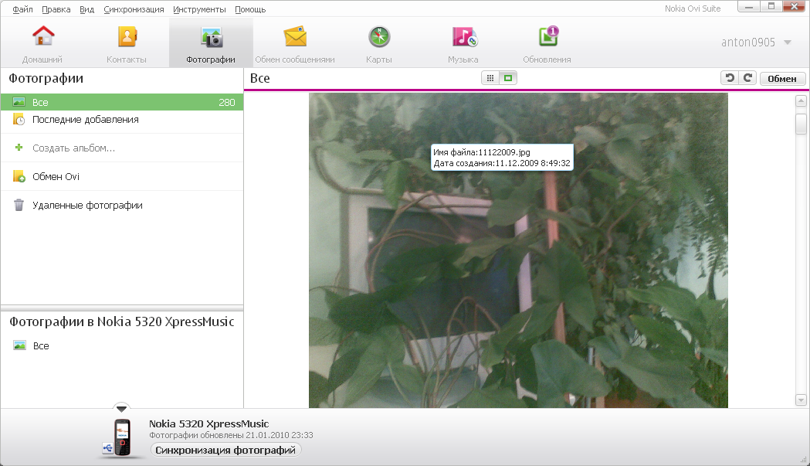This screenshot has width=810, height=466.
Task: Close the Nokia Ovi Suite window
Action: click(795, 7)
